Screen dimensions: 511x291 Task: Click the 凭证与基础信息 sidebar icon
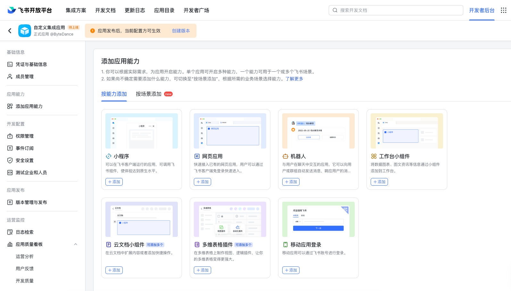(10, 64)
